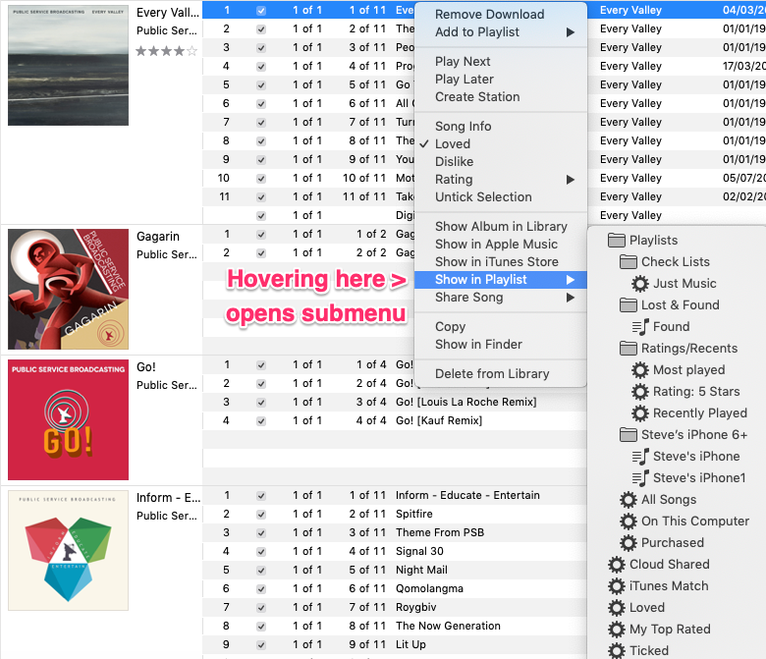Click the Every Valley album artwork

tap(69, 65)
